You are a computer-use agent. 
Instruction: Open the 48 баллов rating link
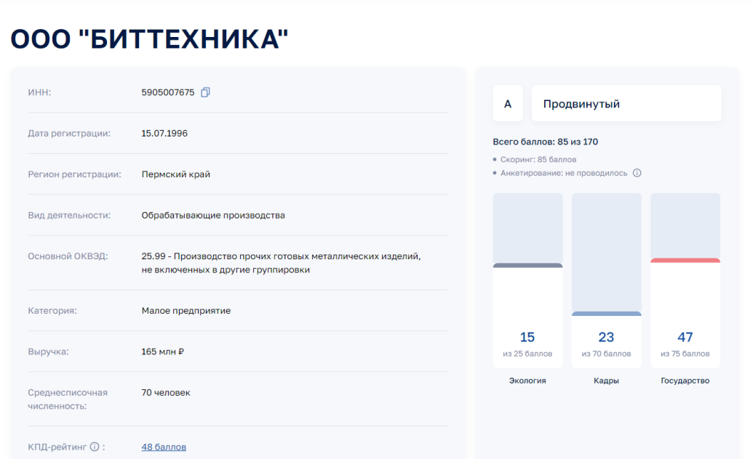[164, 447]
